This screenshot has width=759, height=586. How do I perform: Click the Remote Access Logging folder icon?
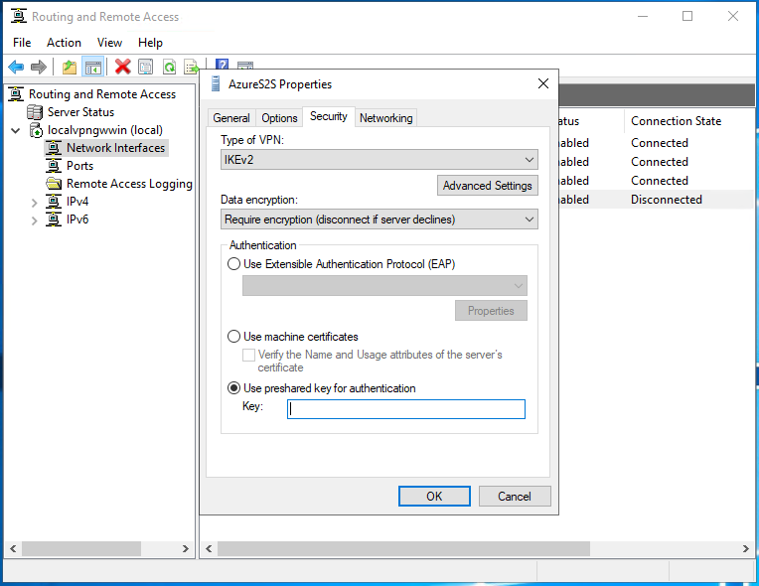54,184
